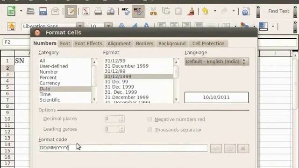299x168 pixels.
Task: Click the Format list scroll down arrow
Action: click(x=176, y=99)
